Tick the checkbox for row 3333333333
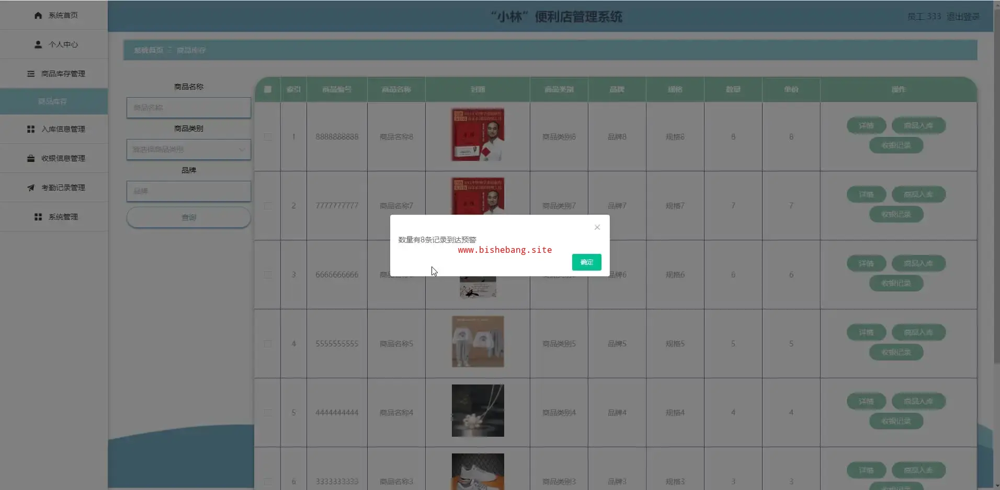 [268, 482]
